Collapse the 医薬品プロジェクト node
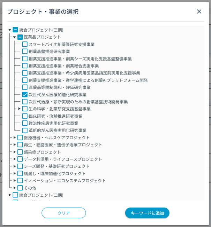 (15, 37)
